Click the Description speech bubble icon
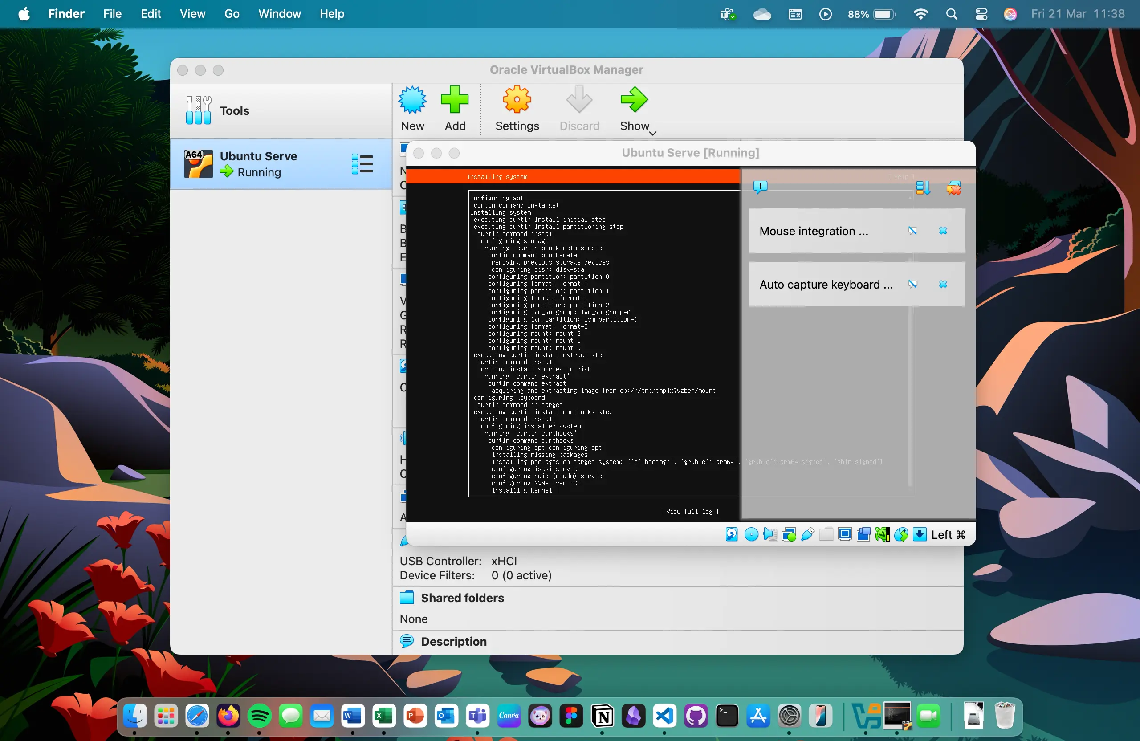This screenshot has width=1140, height=741. (407, 641)
